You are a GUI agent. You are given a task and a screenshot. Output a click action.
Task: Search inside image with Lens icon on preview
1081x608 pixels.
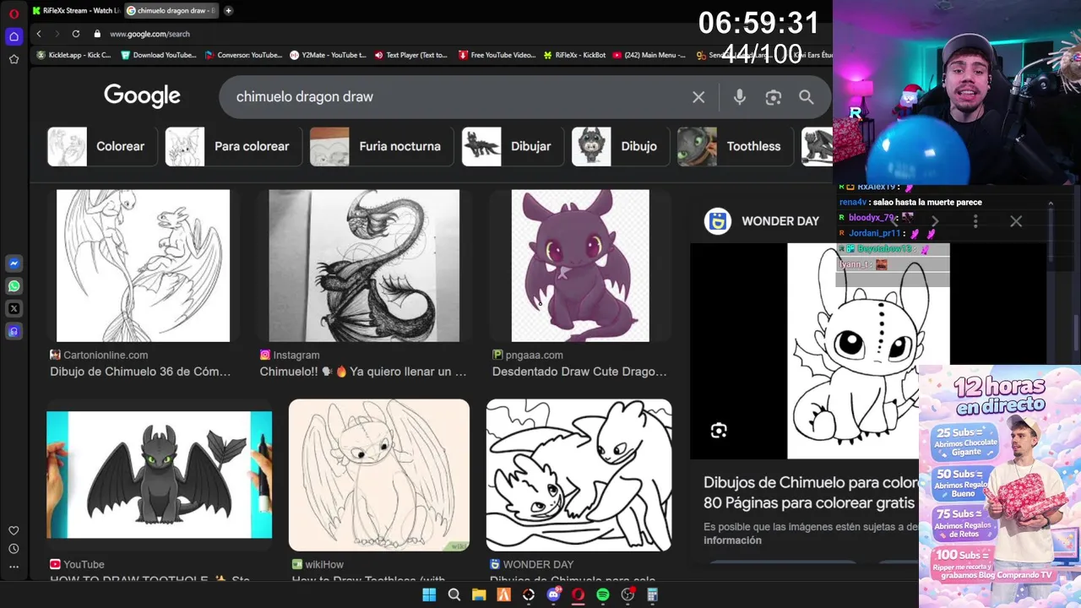719,431
